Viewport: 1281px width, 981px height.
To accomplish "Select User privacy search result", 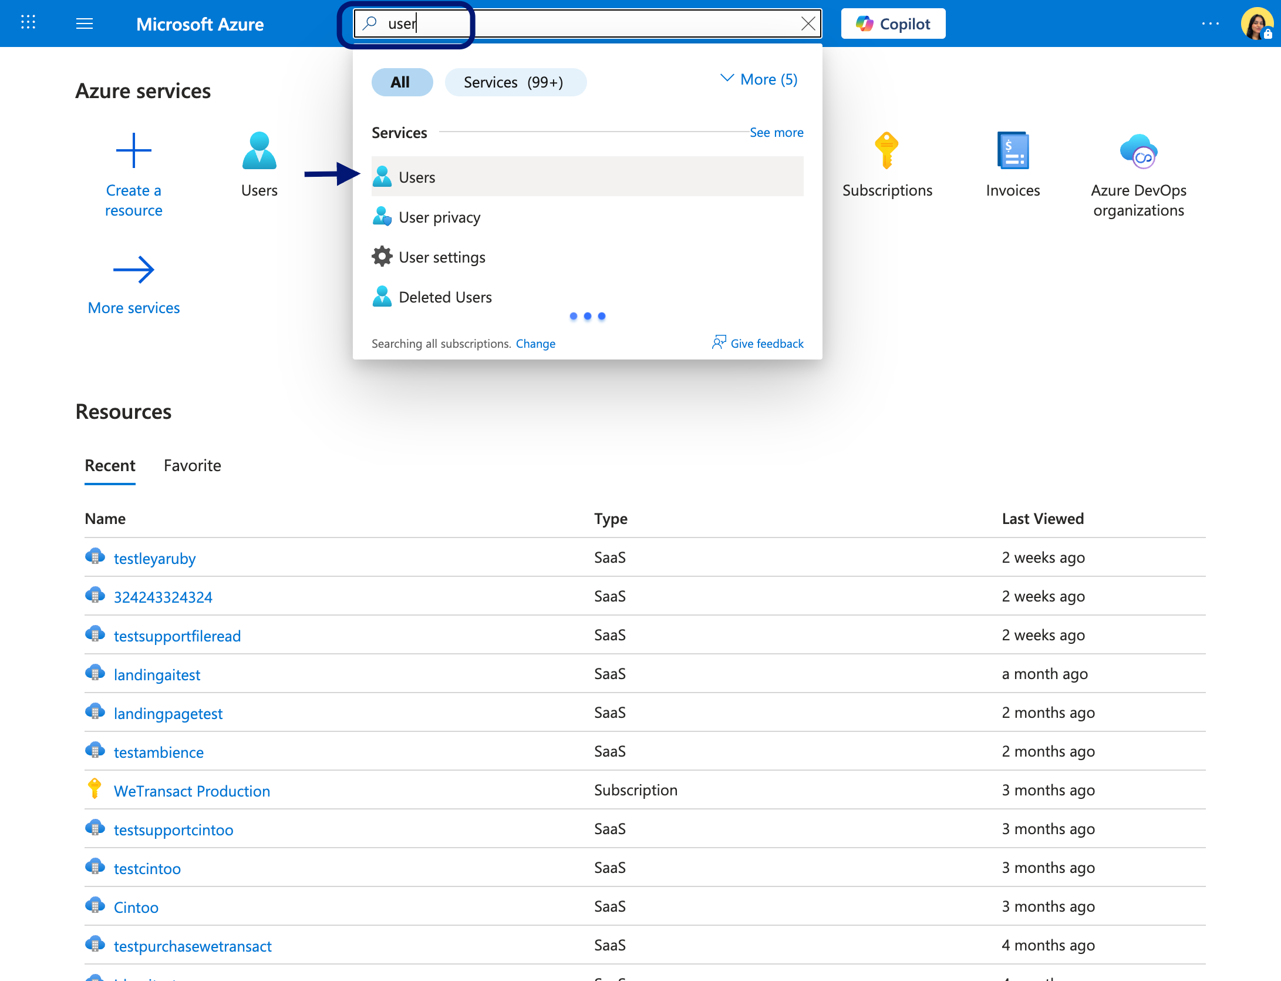I will click(x=587, y=217).
